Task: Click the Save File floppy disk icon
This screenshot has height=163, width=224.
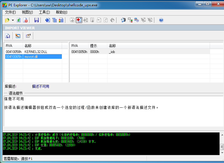Action: click(36, 20)
